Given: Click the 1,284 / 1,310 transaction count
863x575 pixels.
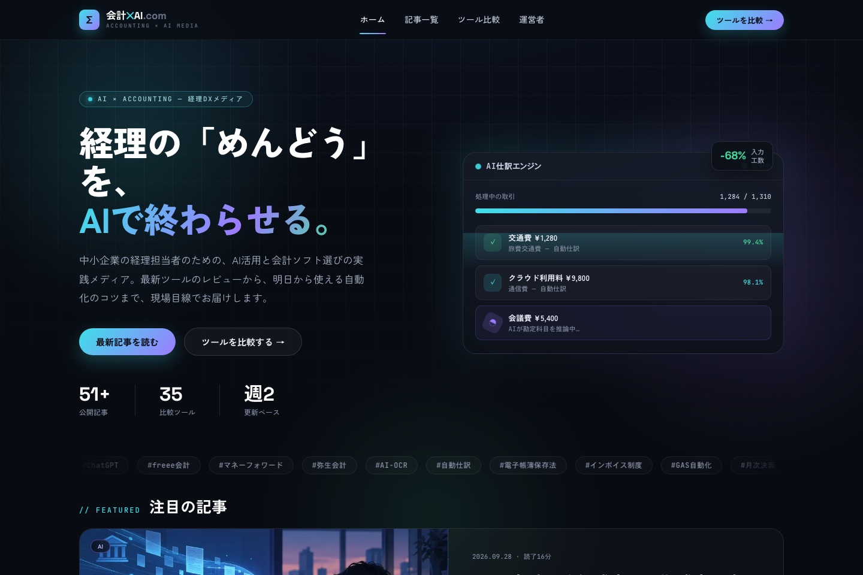Looking at the screenshot, I should pos(746,196).
